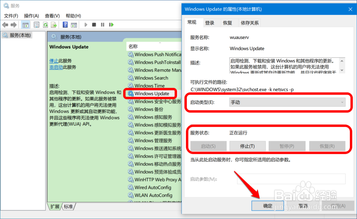This screenshot has width=357, height=219.
Task: Click the gear icon beside Windows 备份
Action: 131,109
